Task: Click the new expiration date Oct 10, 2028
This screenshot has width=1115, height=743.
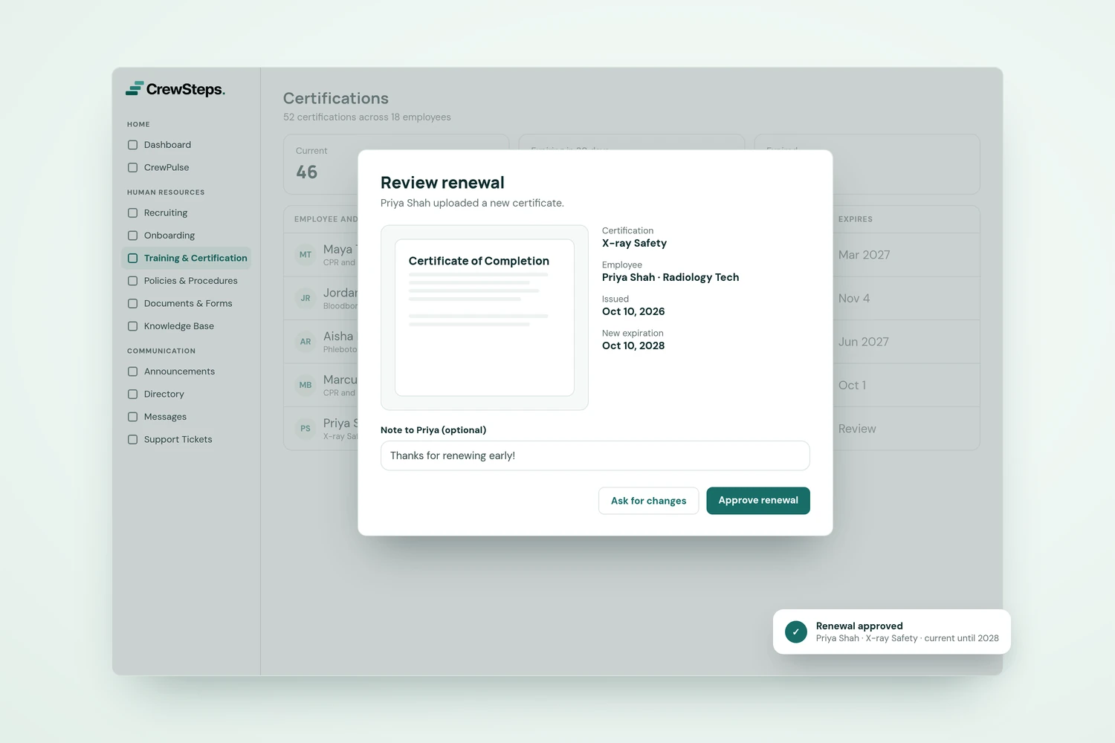Action: (x=633, y=345)
